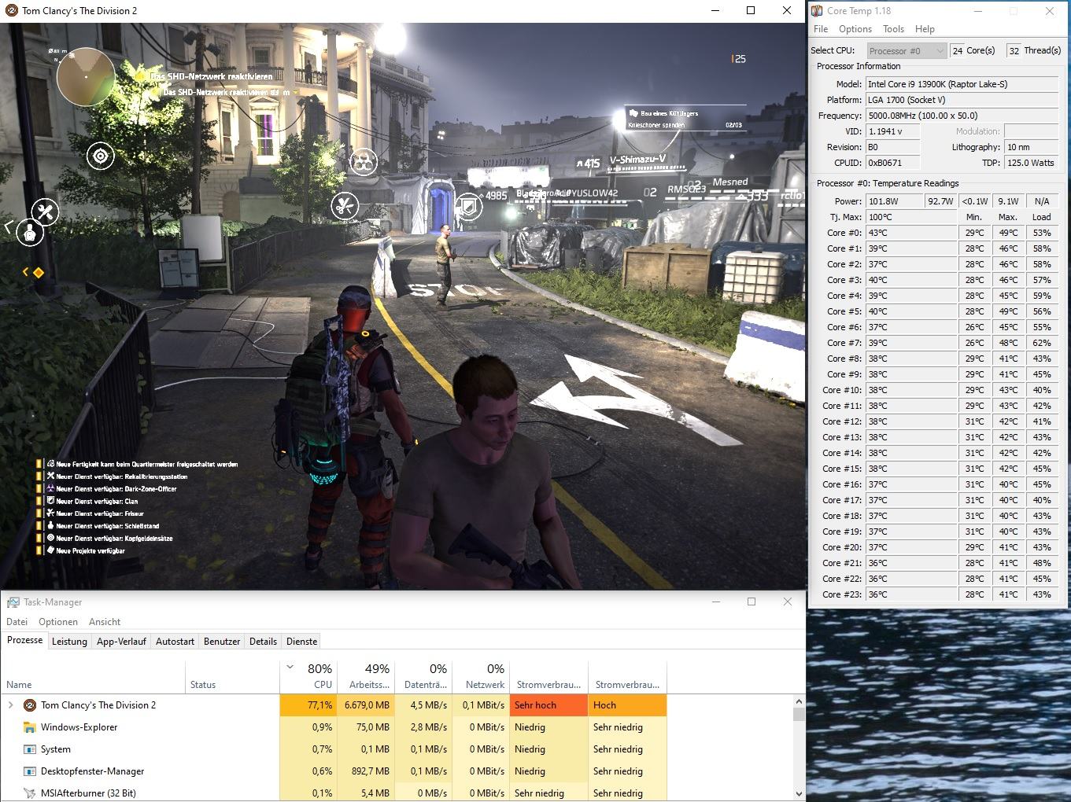The width and height of the screenshot is (1071, 802).
Task: Click the Desktopfenster-Manager process icon
Action: (30, 771)
